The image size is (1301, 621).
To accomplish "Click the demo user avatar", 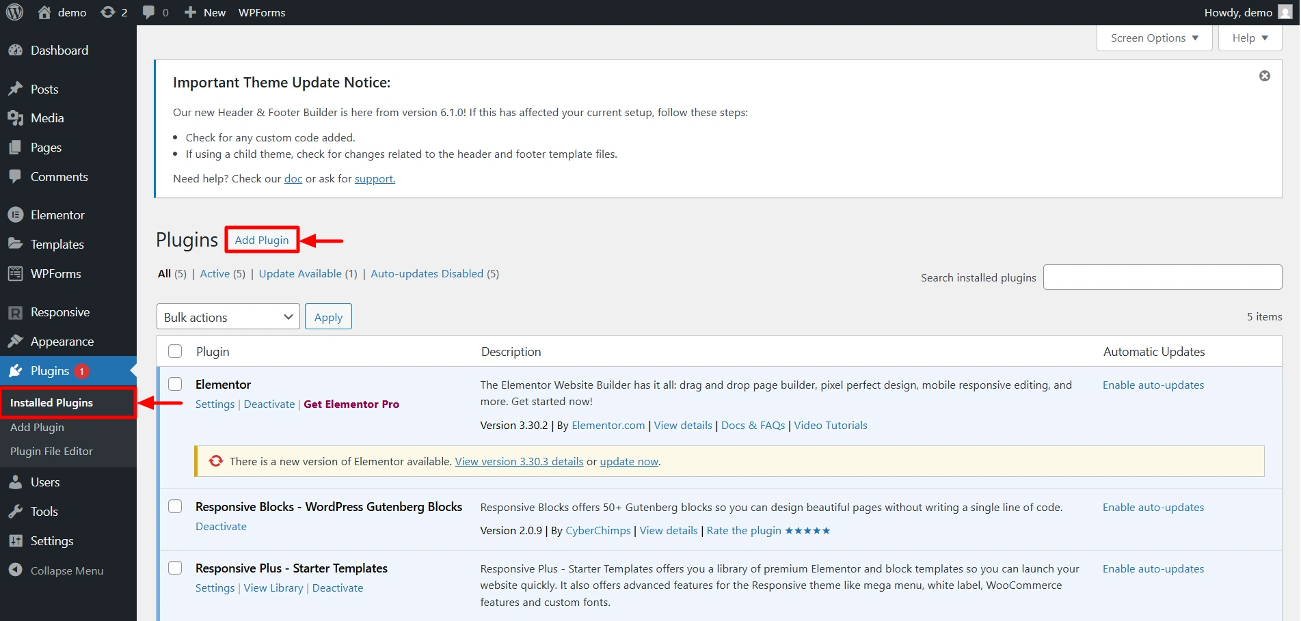I will [1285, 12].
